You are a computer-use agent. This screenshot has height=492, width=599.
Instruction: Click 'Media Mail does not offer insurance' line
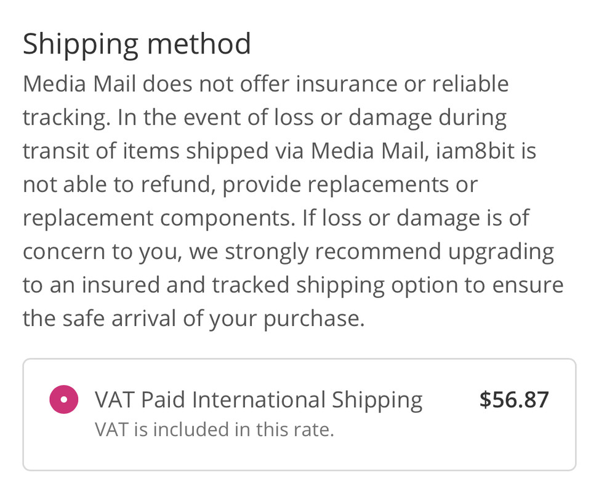point(266,84)
